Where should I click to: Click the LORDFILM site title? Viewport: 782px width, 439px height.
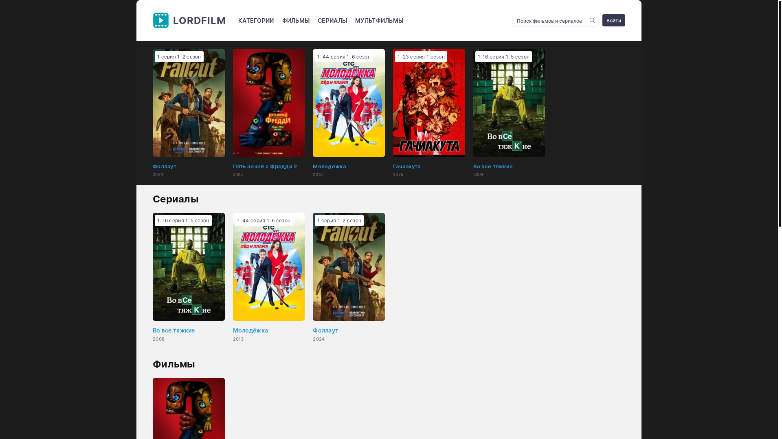pos(199,20)
